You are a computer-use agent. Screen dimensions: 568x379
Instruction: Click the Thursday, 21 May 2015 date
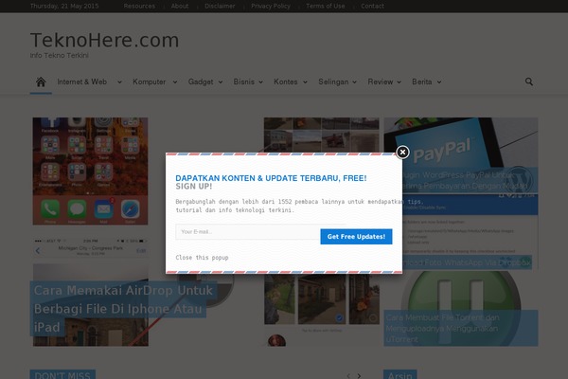(x=64, y=7)
